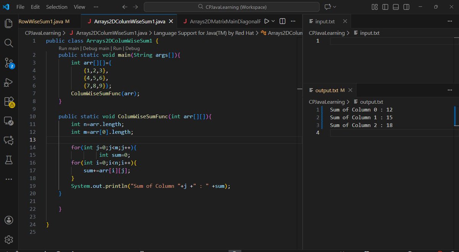Viewport: 459px width, 252px height.
Task: Open the editor group more actions menu
Action: click(293, 21)
